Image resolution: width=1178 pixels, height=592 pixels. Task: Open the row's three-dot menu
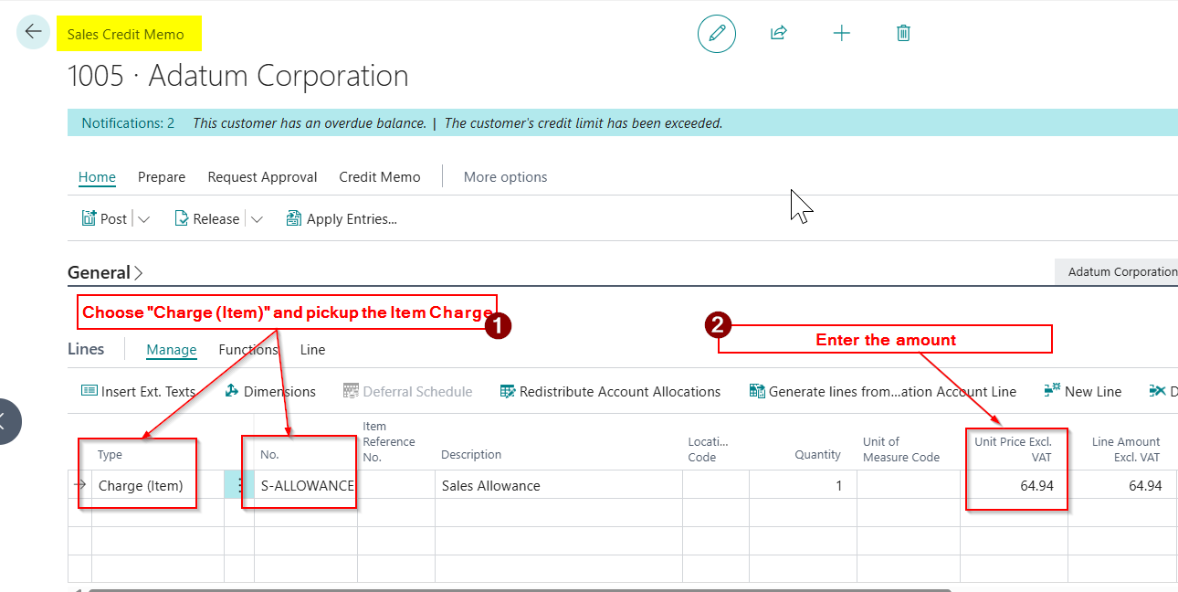(x=241, y=486)
